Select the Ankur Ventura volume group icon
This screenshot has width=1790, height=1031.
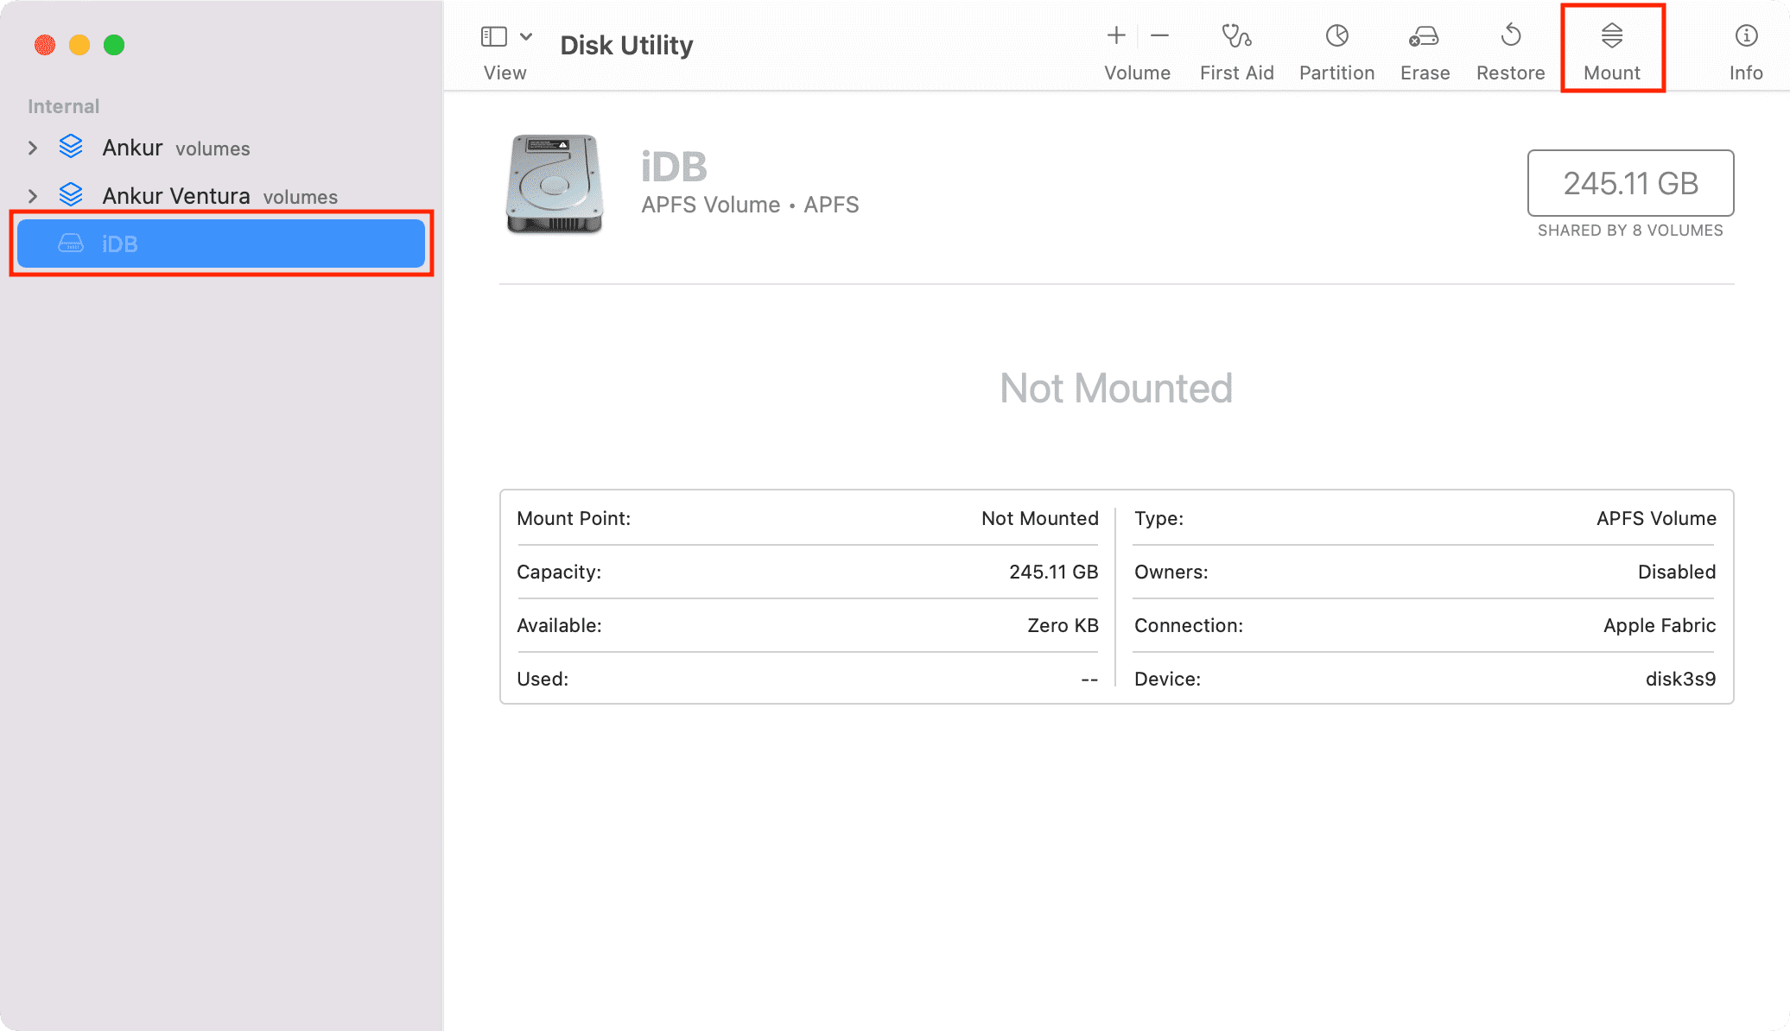[x=71, y=195]
